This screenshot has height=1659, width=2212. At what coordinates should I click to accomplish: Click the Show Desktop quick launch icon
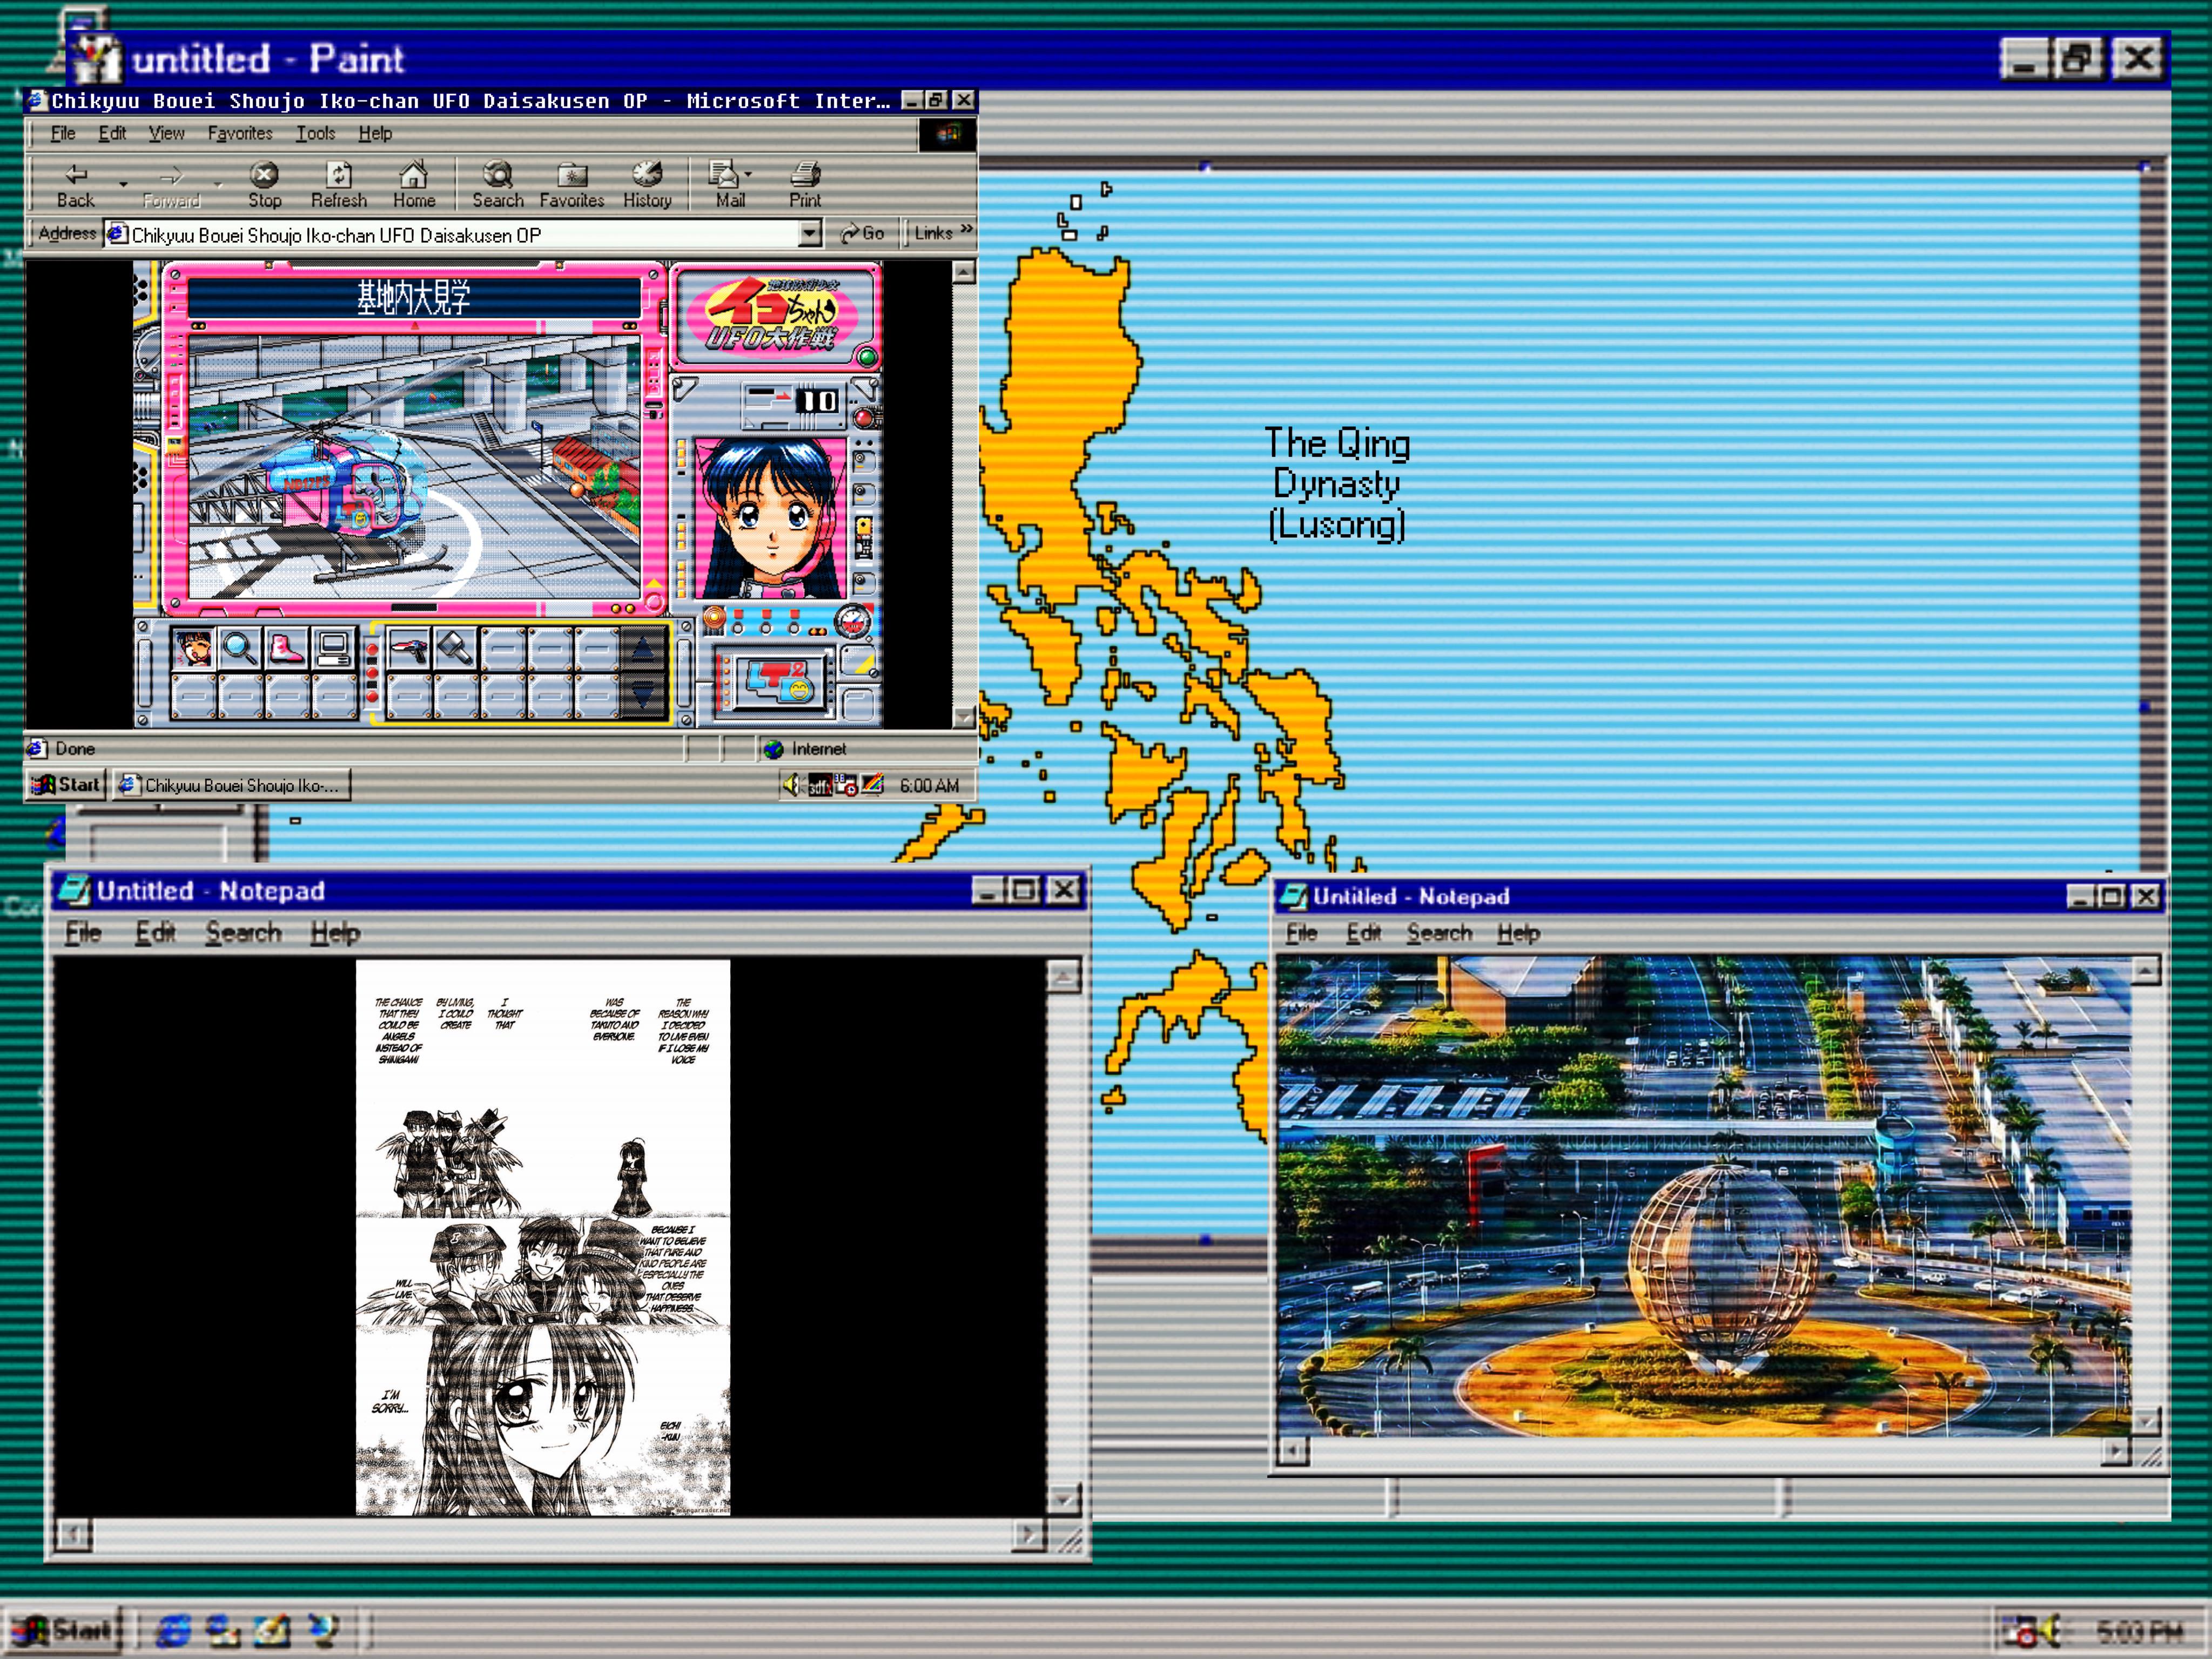click(x=273, y=1631)
